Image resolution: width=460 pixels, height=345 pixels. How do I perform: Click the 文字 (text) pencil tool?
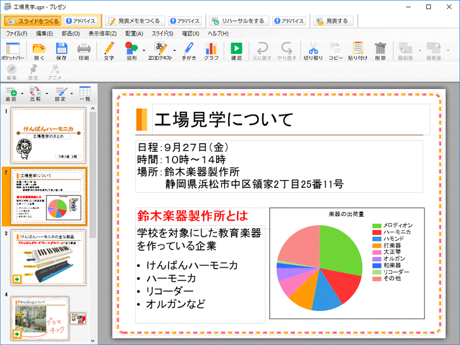[x=109, y=51]
